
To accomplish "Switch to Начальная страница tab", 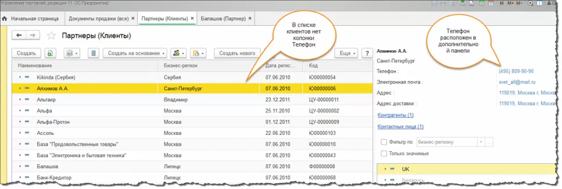I will [x=35, y=19].
